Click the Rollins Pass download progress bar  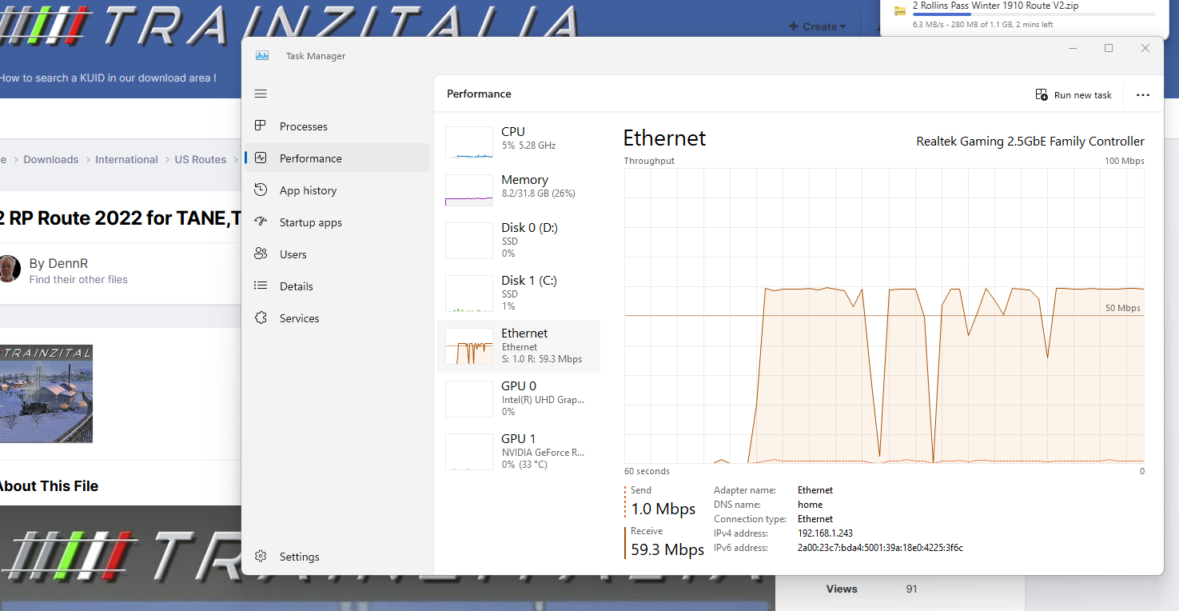[1034, 14]
